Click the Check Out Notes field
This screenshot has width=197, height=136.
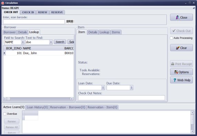(x=122, y=98)
